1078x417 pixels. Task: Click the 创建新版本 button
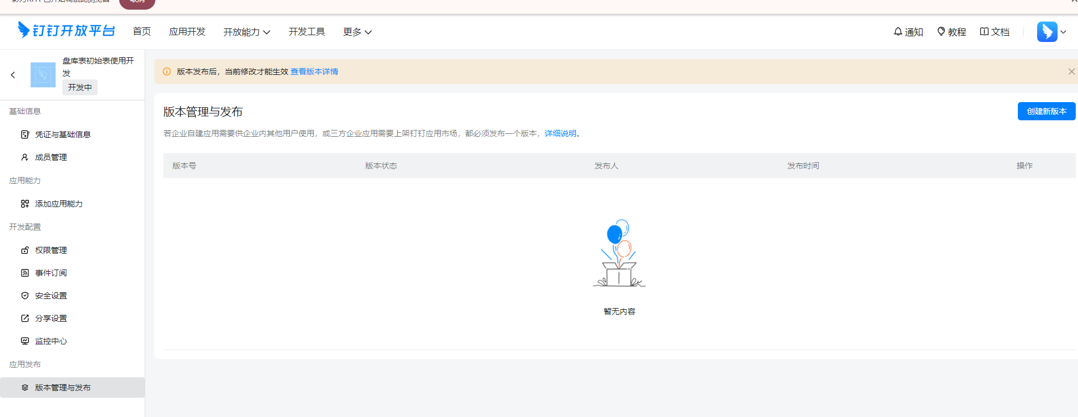click(x=1046, y=111)
